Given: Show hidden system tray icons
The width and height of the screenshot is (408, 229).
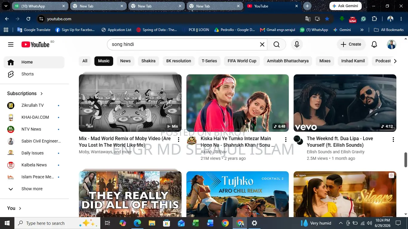Looking at the screenshot, I should pos(340,223).
